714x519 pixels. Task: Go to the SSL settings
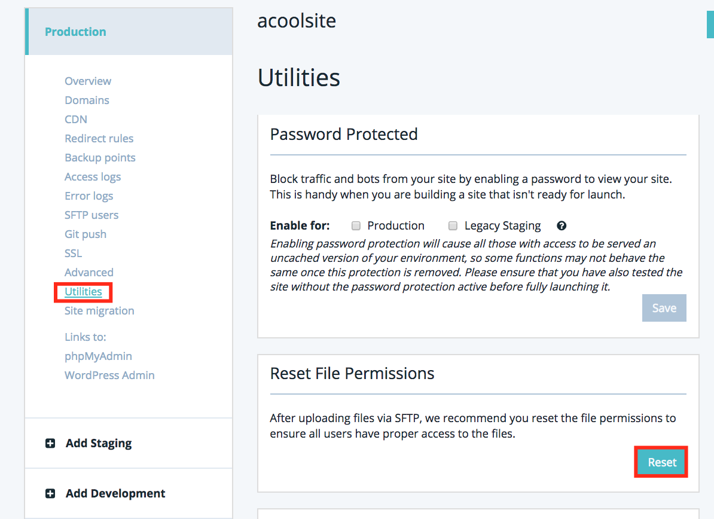[x=74, y=253]
